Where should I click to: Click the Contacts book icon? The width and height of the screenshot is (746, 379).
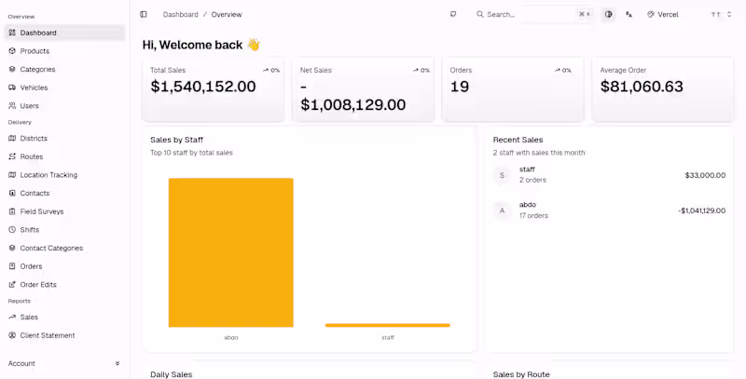coord(12,194)
